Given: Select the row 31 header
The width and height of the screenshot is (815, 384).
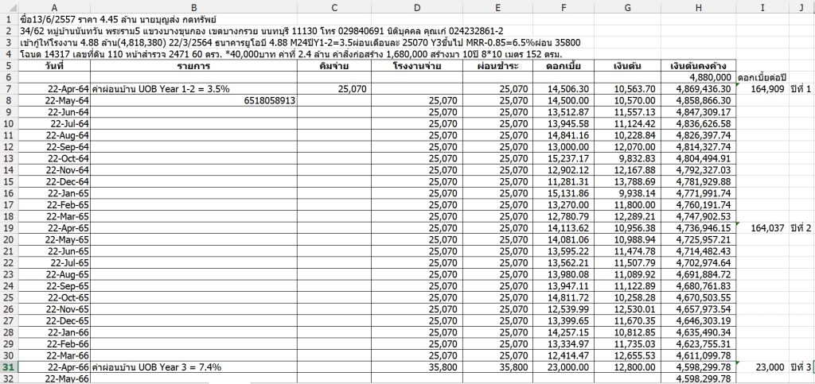Looking at the screenshot, I should click(7, 367).
